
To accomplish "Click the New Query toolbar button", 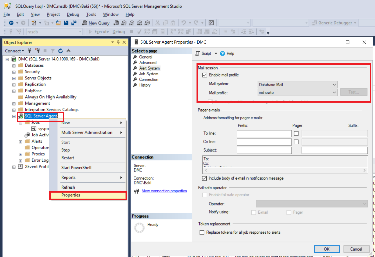I will tap(96, 23).
